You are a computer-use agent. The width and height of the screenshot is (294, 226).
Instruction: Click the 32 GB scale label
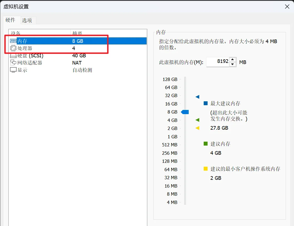pos(171,96)
